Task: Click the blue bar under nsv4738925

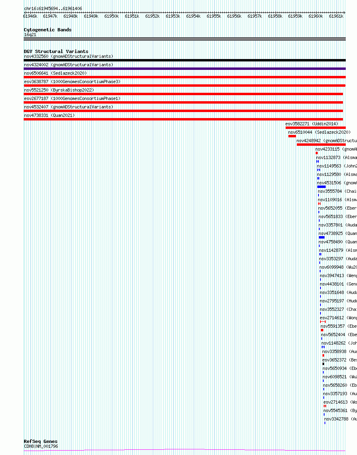Action: tap(322, 237)
